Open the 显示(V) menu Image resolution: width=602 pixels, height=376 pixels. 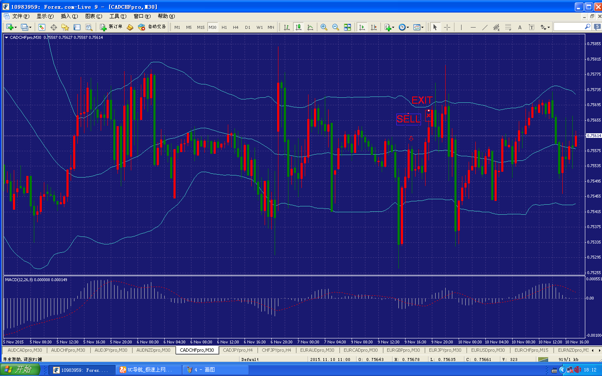(x=45, y=16)
